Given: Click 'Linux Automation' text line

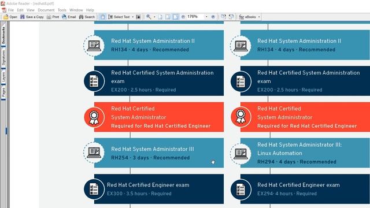Looking at the screenshot, I should (280, 153).
